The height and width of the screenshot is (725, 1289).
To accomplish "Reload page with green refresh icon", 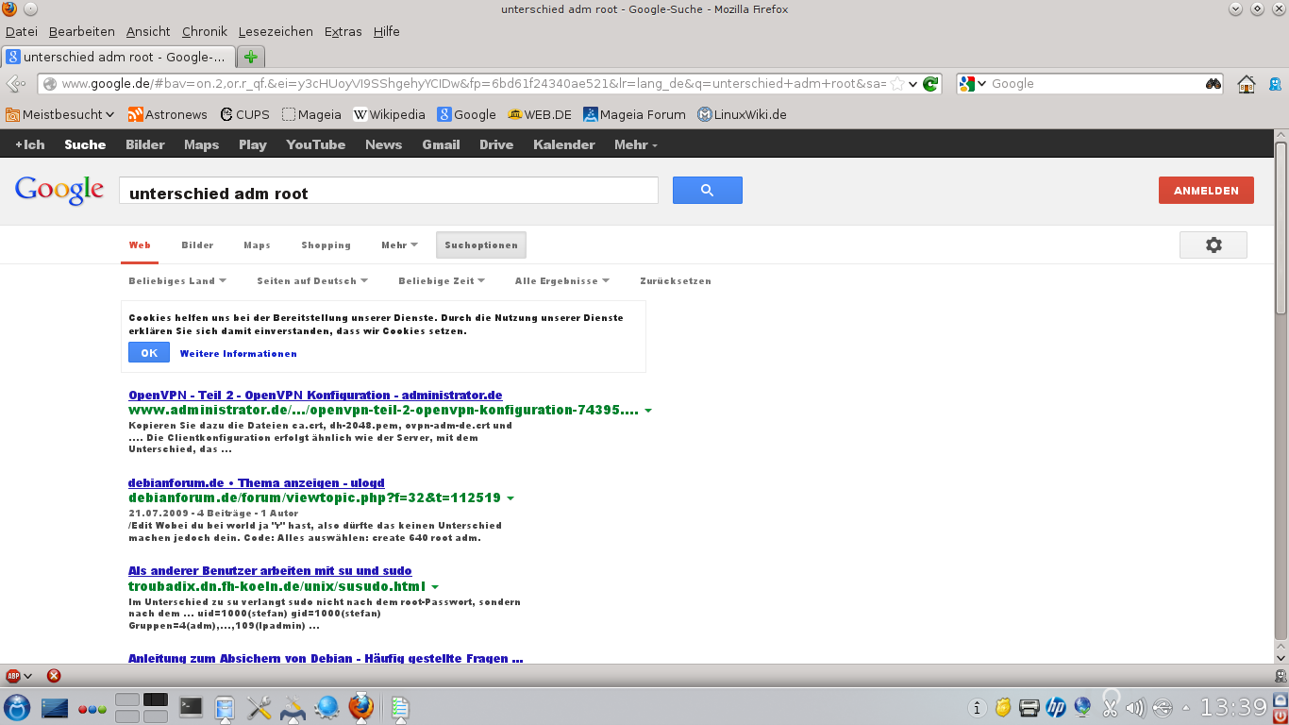I will [930, 83].
